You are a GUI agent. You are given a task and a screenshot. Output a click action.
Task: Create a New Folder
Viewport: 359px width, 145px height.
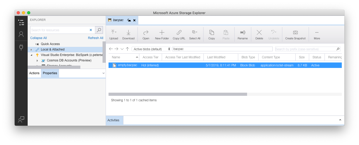[x=162, y=32]
